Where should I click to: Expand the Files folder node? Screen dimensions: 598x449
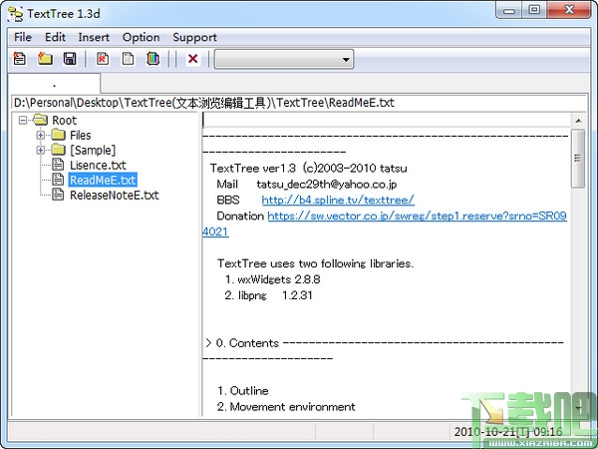[x=41, y=135]
